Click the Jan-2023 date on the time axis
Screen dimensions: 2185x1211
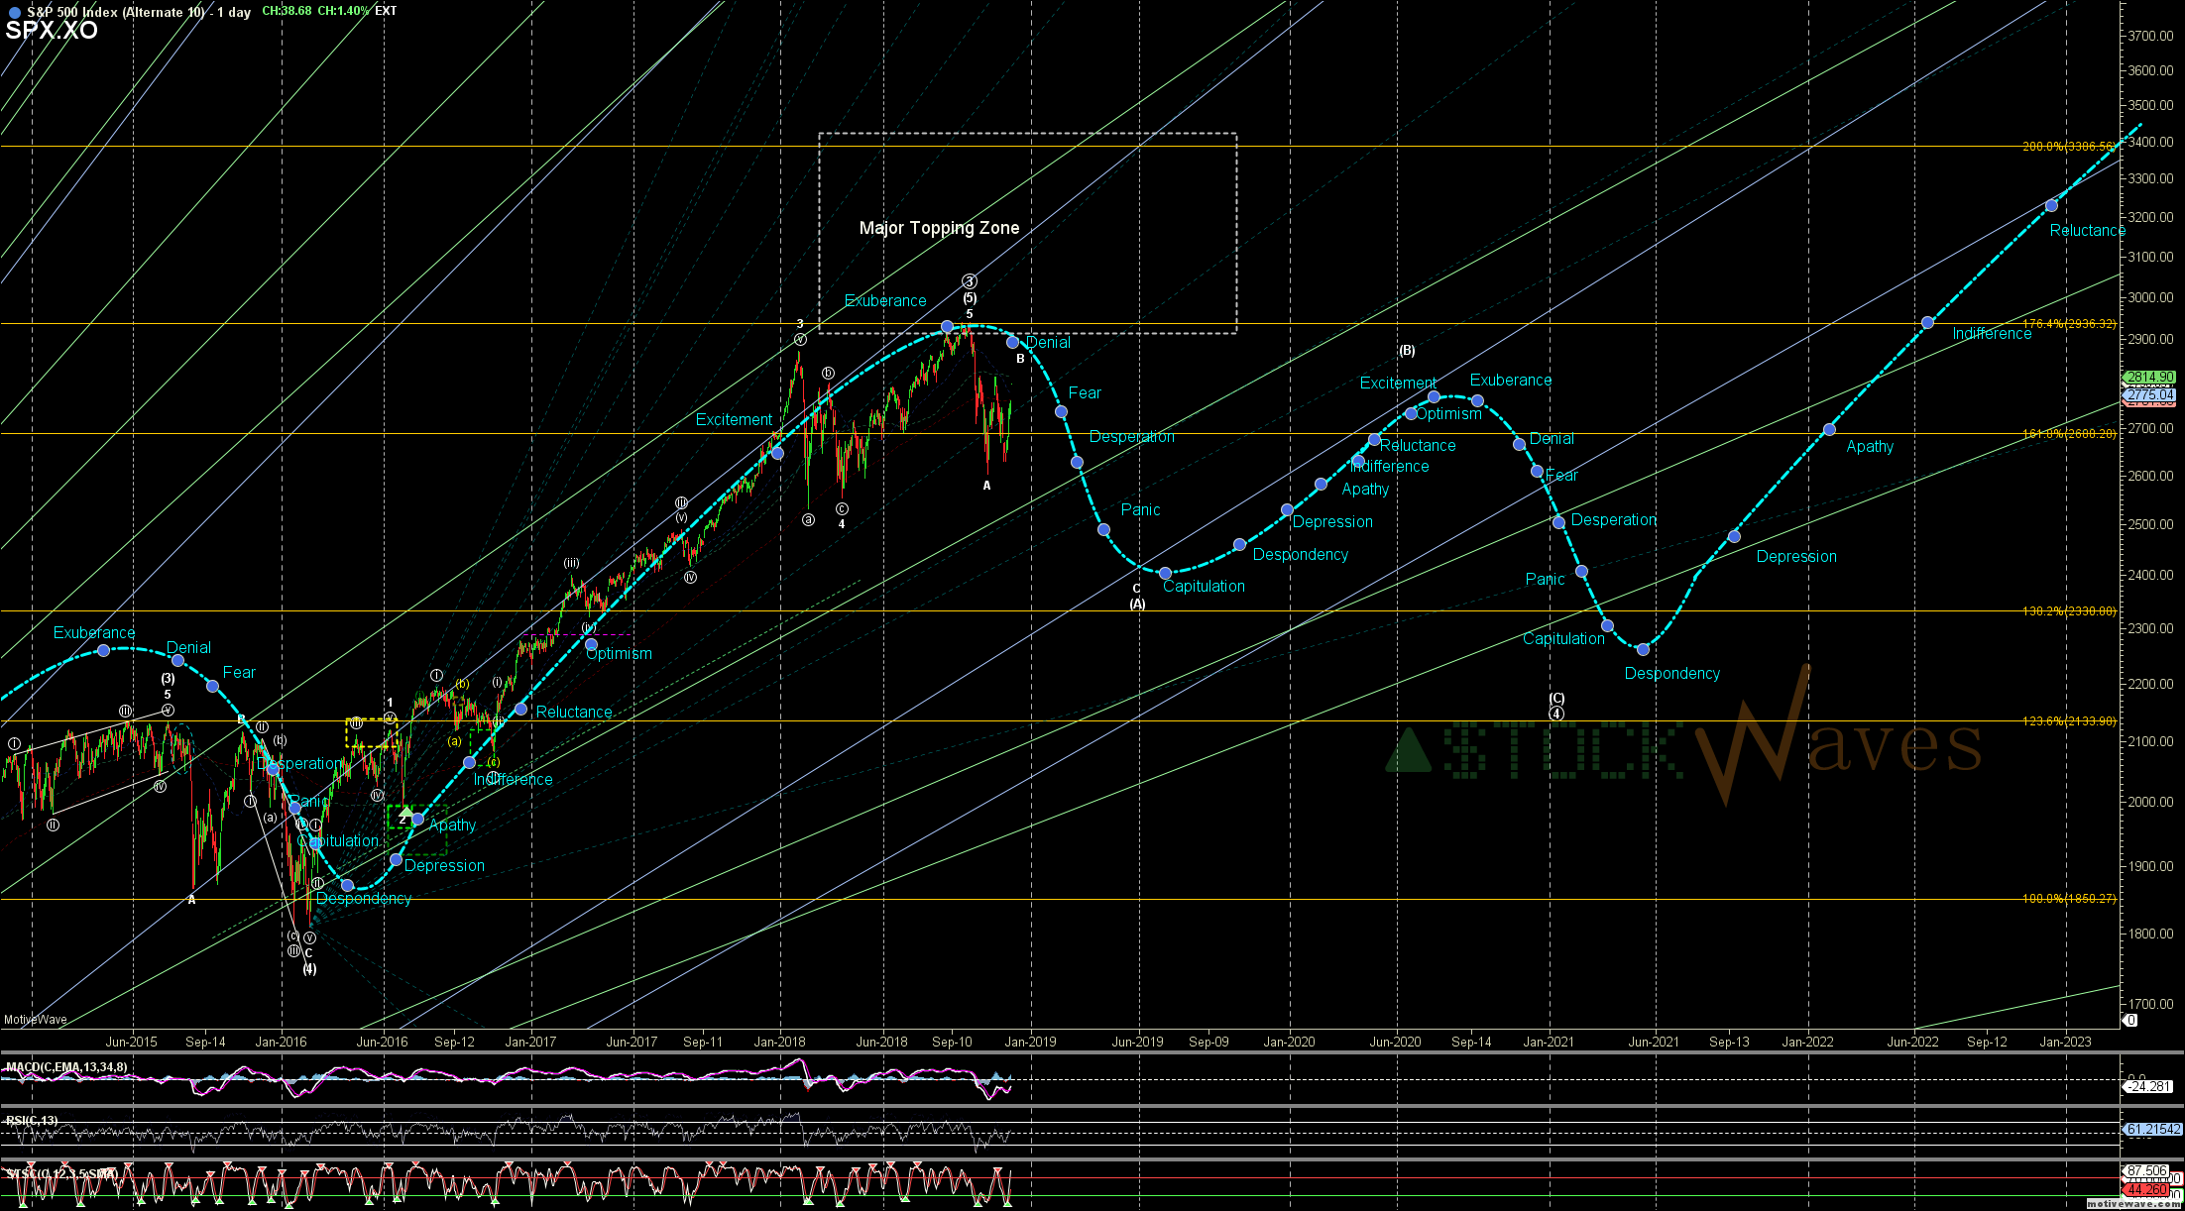[x=2065, y=1042]
